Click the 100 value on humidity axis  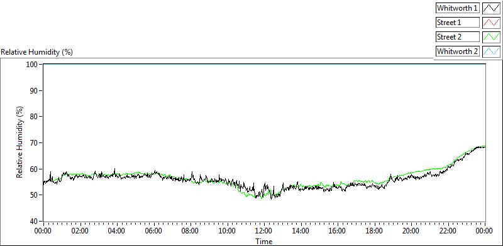[x=33, y=65]
